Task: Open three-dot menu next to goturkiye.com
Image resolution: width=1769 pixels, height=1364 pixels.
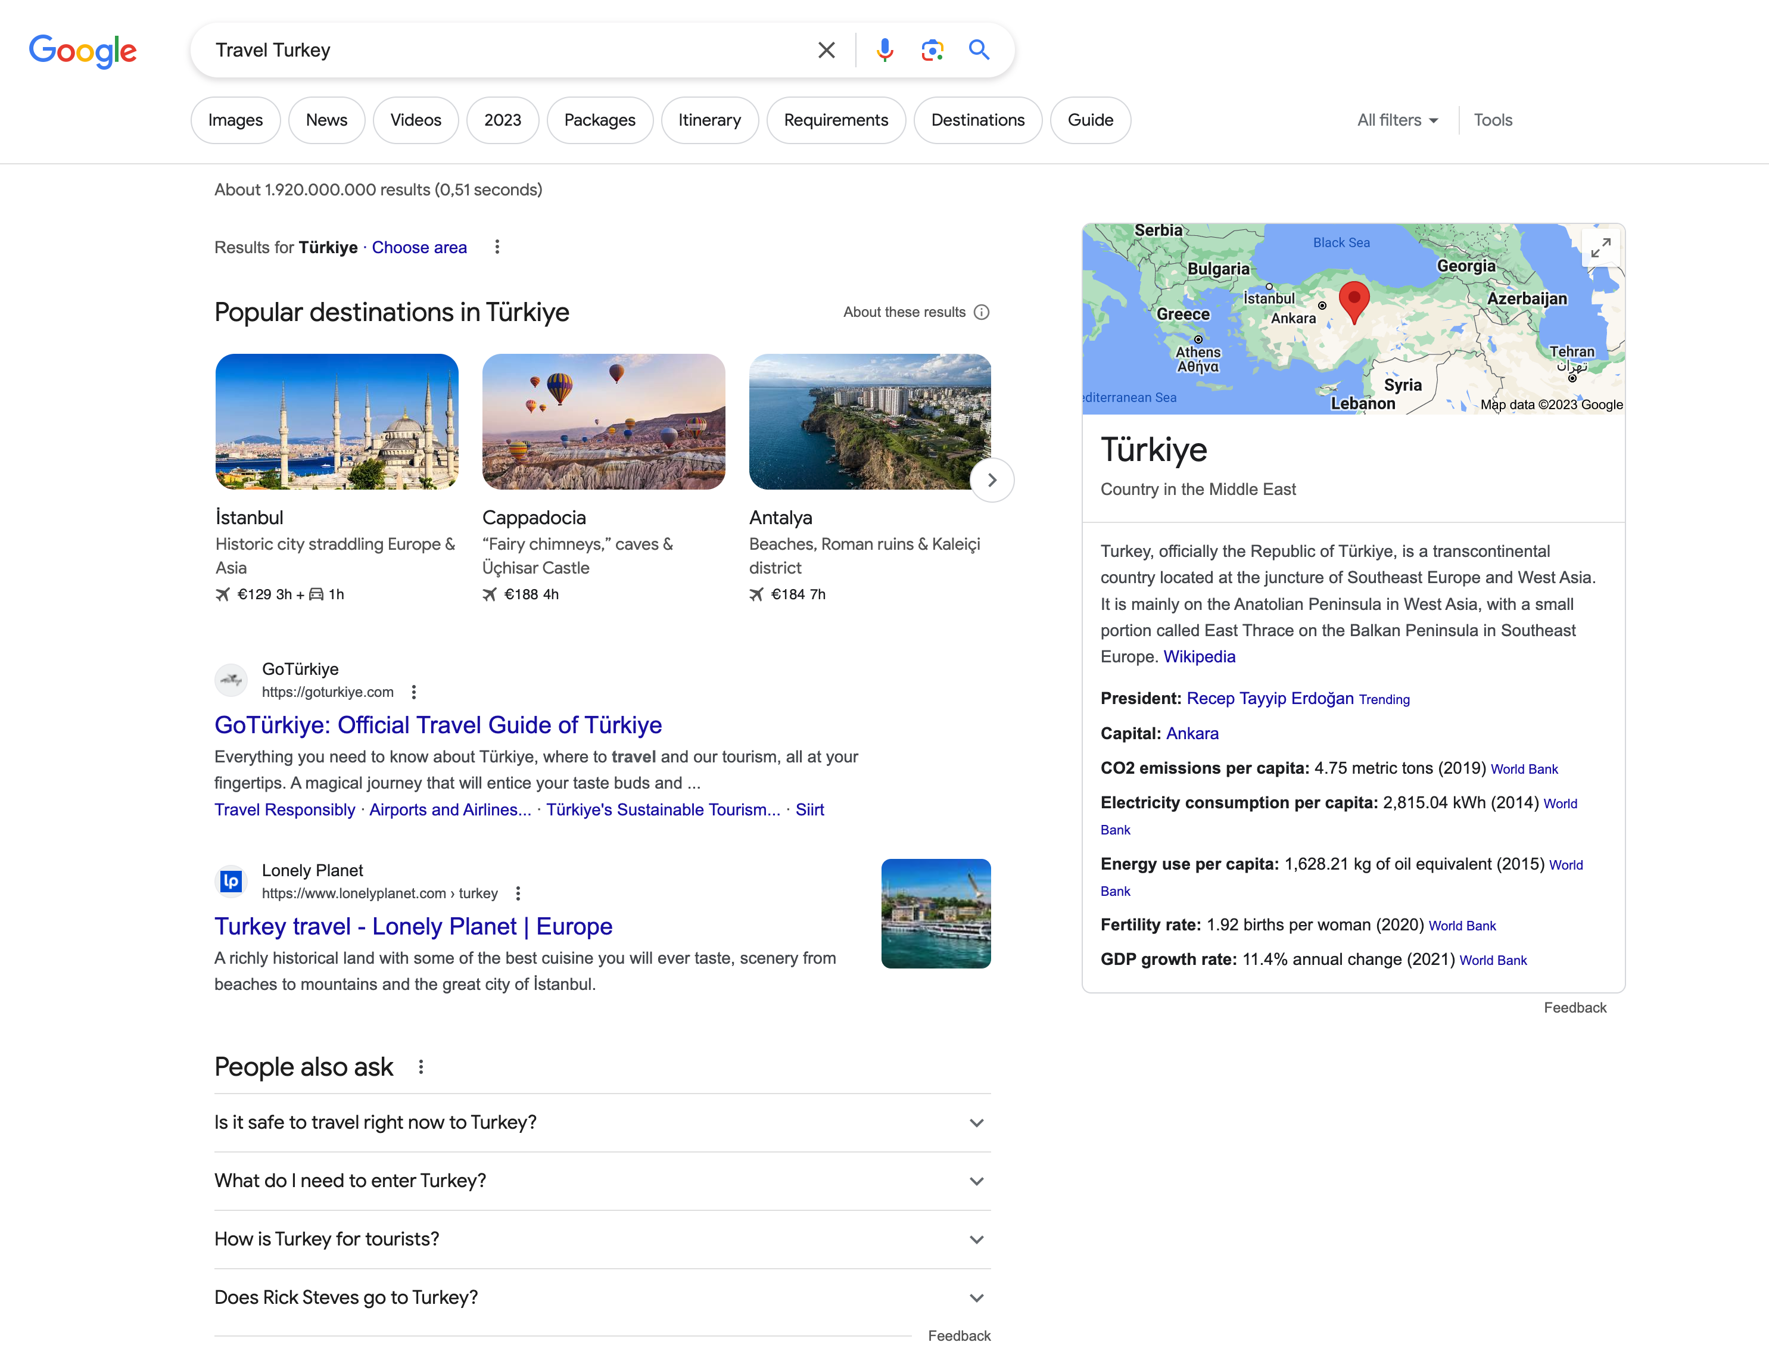Action: coord(414,693)
